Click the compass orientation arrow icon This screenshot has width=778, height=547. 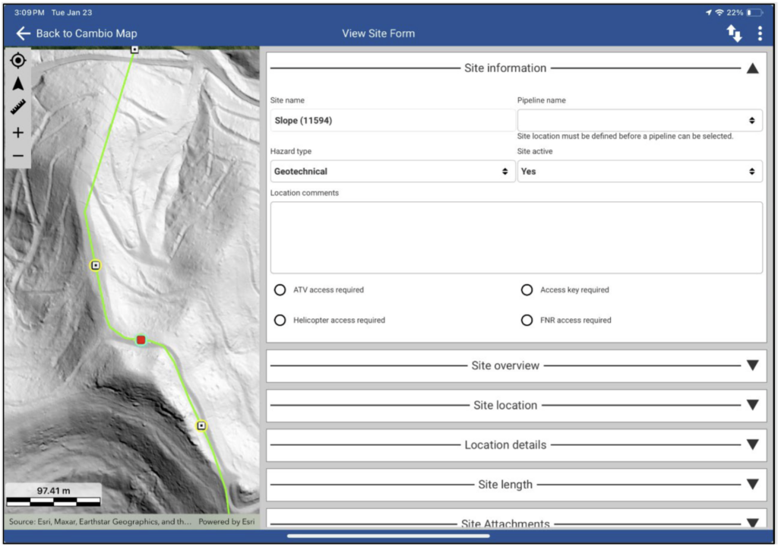point(17,84)
